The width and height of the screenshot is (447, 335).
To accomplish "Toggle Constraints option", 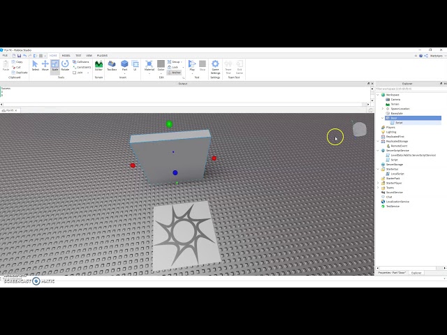I will [82, 67].
